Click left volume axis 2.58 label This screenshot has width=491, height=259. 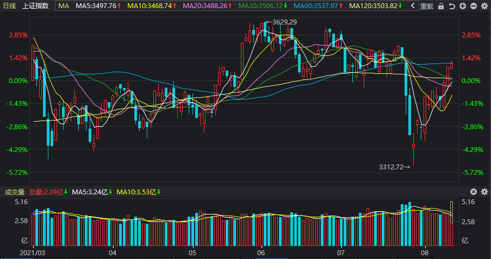[x=21, y=221]
